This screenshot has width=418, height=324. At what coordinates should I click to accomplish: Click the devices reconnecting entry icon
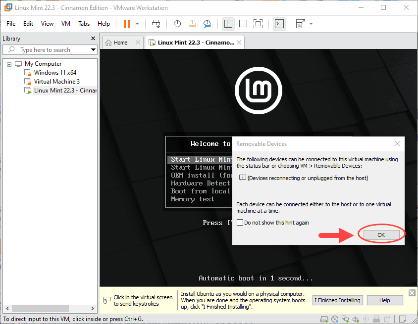point(242,178)
